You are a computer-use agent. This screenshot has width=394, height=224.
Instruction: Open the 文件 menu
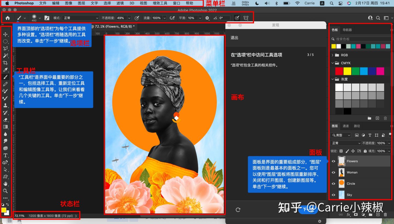coord(43,3)
